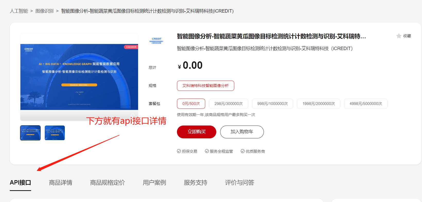Screen dimensions: 422x202
Task: Switch to the 商品详情 tab
Action: pos(61,182)
